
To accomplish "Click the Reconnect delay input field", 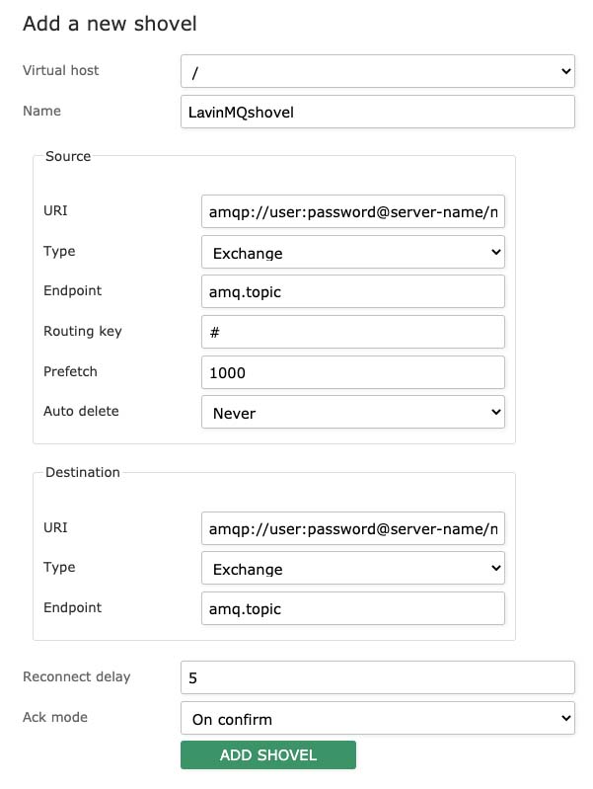I will [377, 677].
